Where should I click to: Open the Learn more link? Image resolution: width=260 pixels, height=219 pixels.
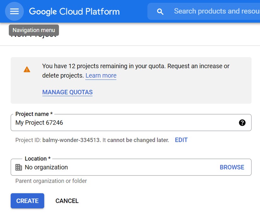click(x=101, y=75)
